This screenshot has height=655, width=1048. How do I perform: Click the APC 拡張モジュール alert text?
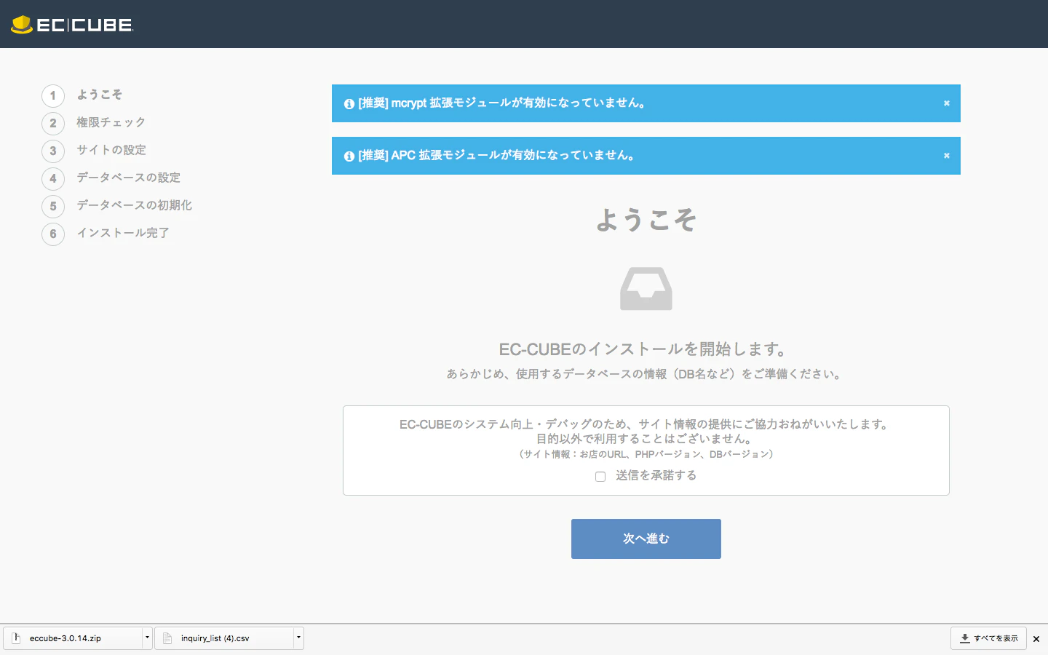click(497, 156)
